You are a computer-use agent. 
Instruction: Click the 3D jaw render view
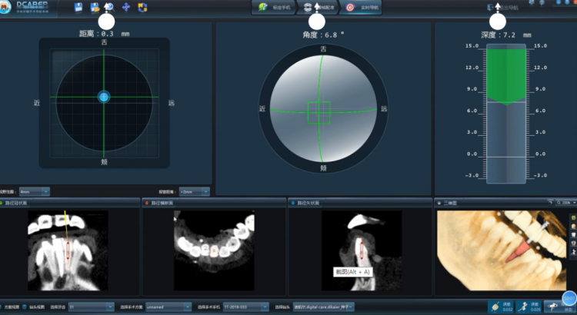(x=502, y=250)
